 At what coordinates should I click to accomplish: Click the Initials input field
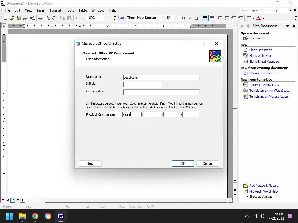pos(142,84)
